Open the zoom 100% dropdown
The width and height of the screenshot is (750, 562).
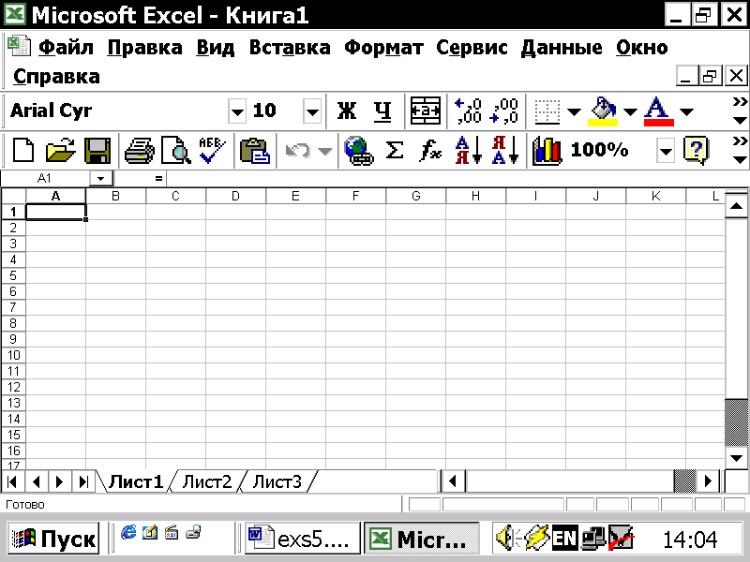(666, 151)
